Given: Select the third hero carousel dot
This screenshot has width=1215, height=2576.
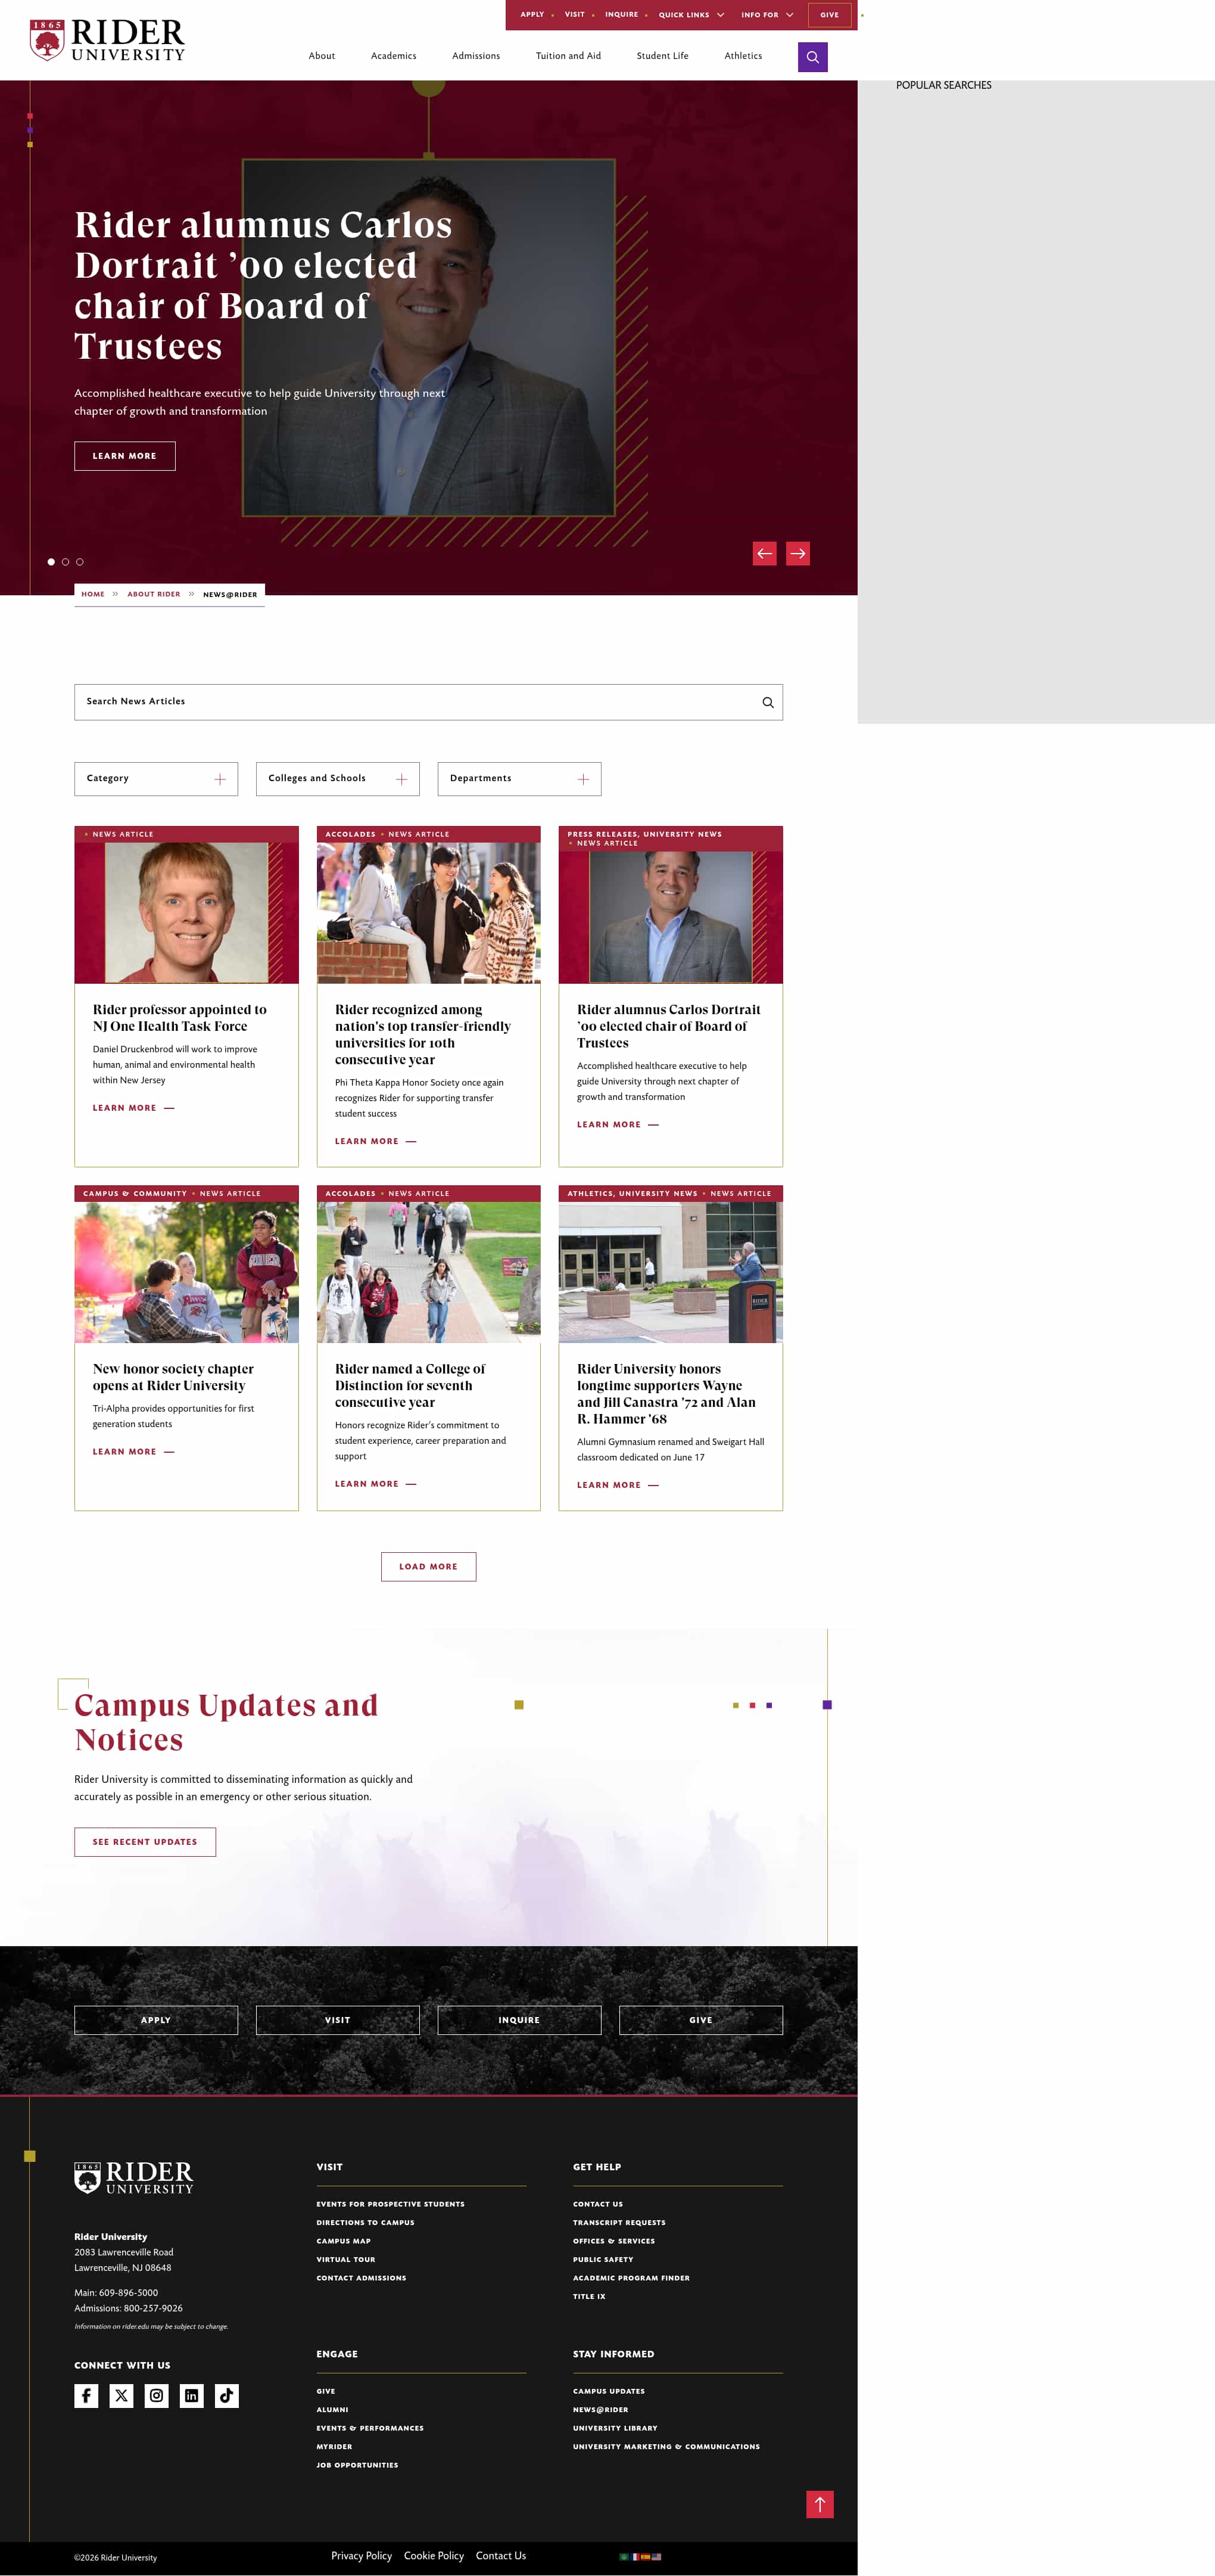Looking at the screenshot, I should [x=80, y=562].
